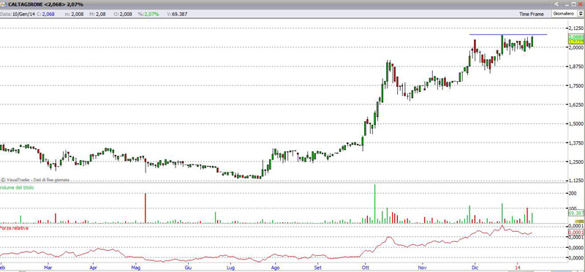Click the Forza relativa panel label
Image resolution: width=585 pixels, height=272 pixels.
(14, 227)
